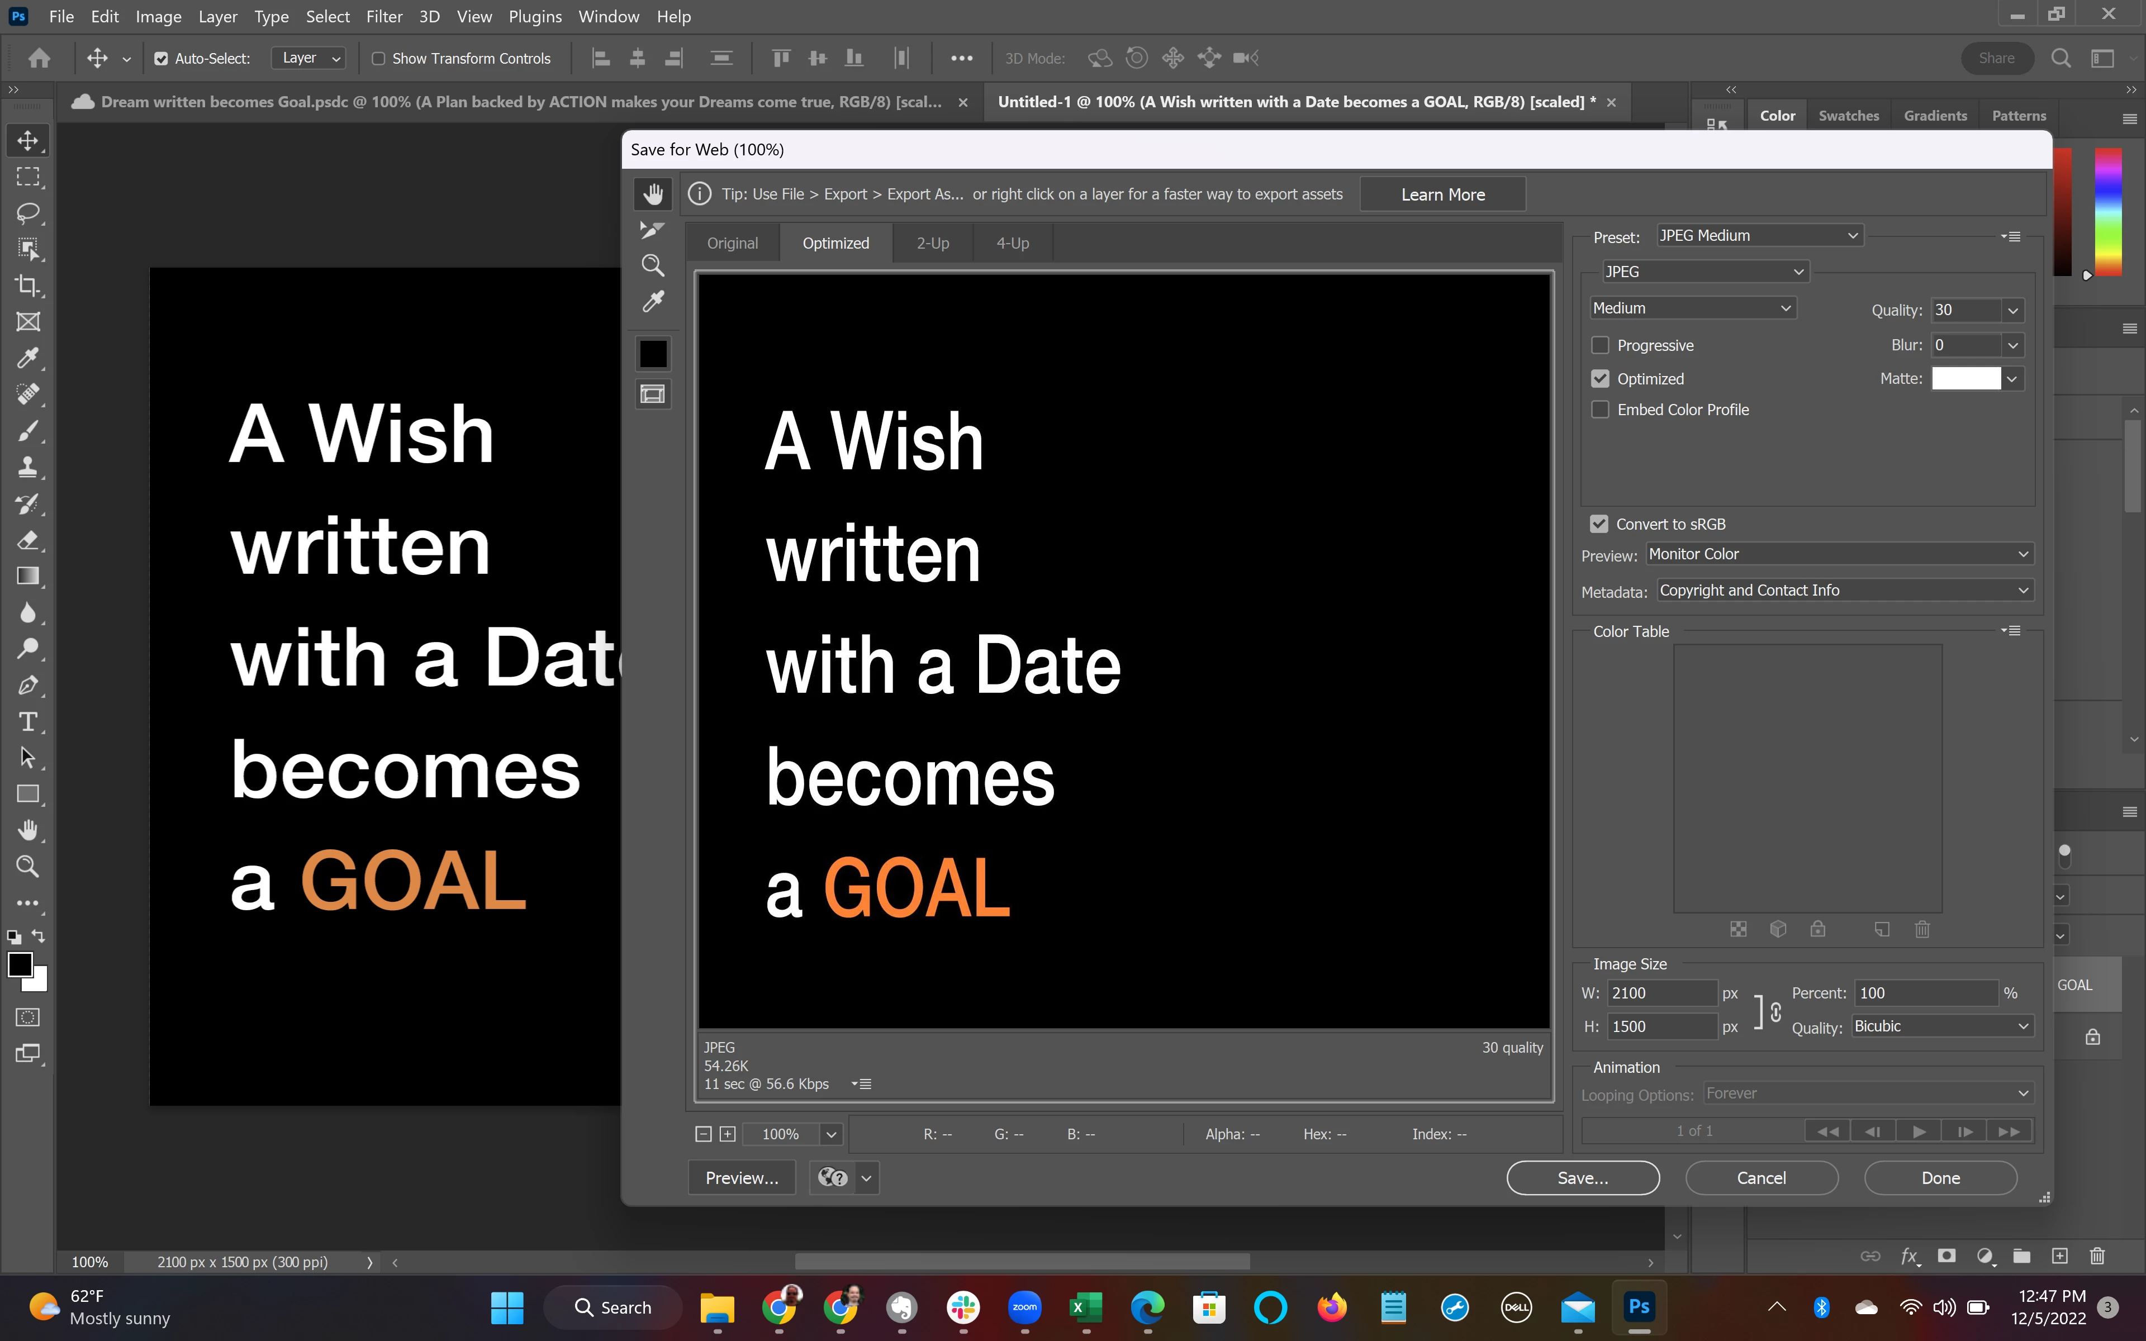Select the Slice Select tool in dialog
Screen dimensions: 2146x1341
(653, 230)
